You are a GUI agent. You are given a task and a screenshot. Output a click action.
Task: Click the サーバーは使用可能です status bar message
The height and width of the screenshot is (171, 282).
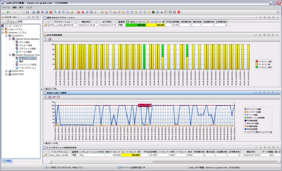[x=133, y=168]
